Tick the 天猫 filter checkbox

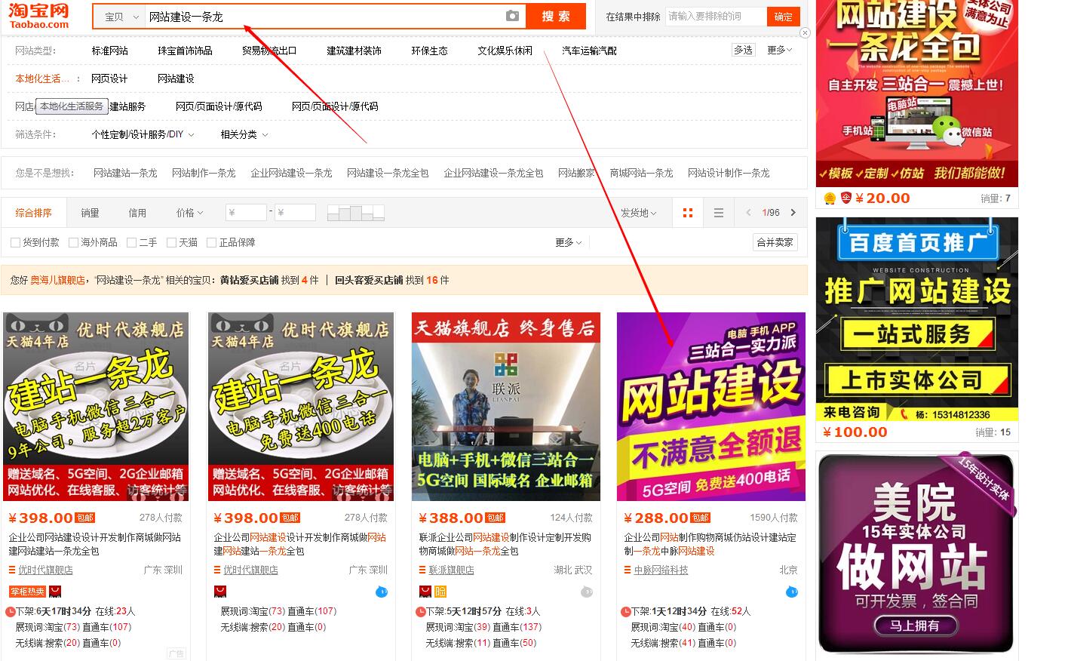point(171,242)
